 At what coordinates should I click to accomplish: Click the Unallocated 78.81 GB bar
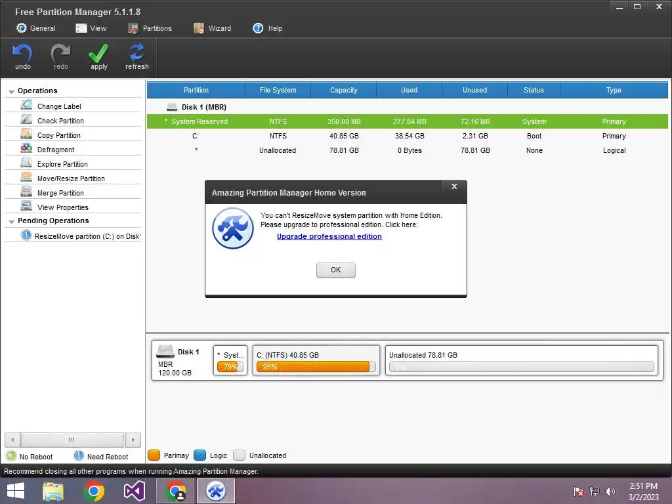coord(522,366)
